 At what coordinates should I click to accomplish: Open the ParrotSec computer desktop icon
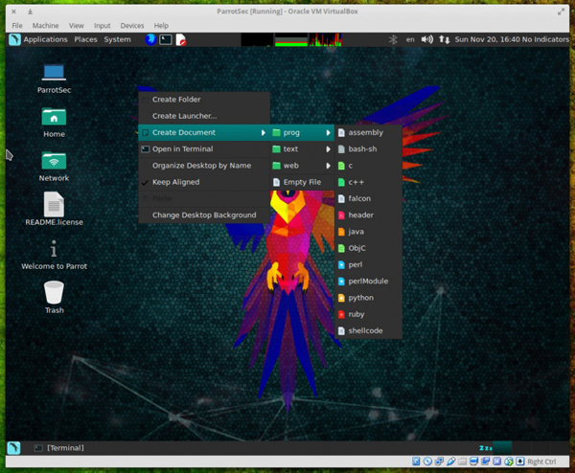click(x=54, y=79)
